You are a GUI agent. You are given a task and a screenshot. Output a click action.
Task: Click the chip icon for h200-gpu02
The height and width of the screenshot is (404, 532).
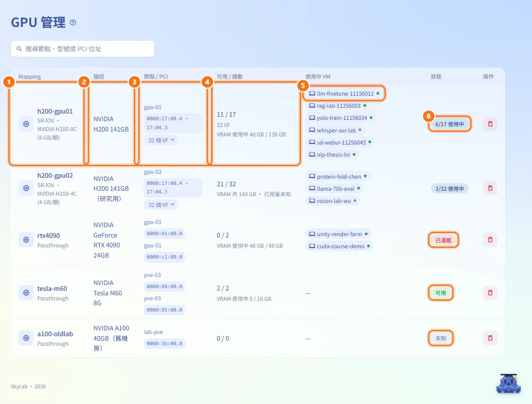coord(26,188)
